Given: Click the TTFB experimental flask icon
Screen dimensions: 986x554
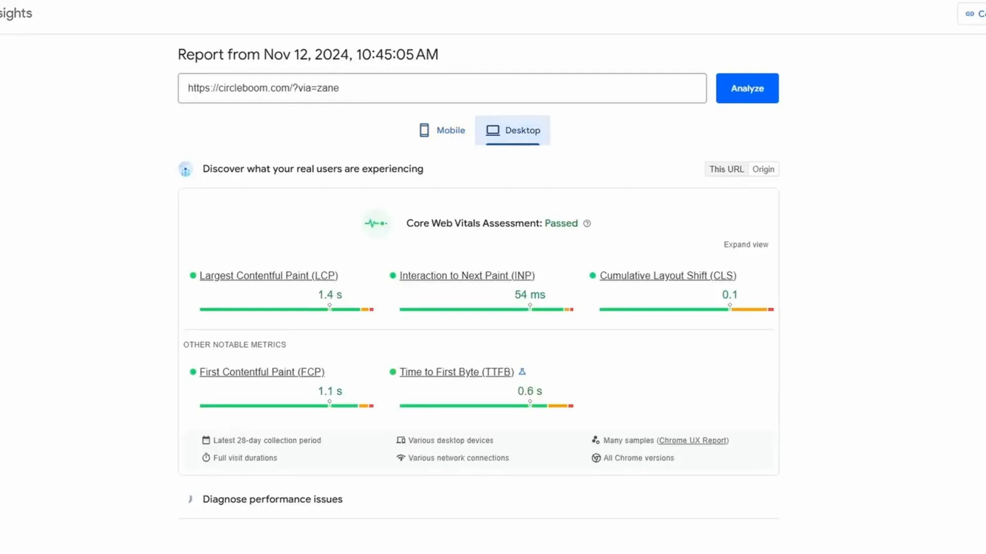Looking at the screenshot, I should pos(522,372).
